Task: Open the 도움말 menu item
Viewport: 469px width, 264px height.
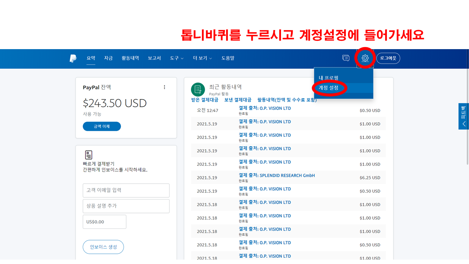Action: [228, 58]
